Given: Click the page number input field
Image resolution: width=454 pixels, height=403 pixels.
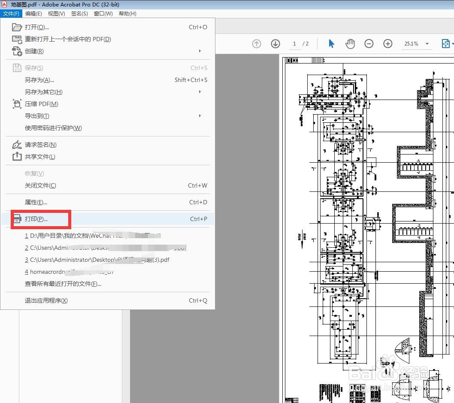Looking at the screenshot, I should point(295,44).
